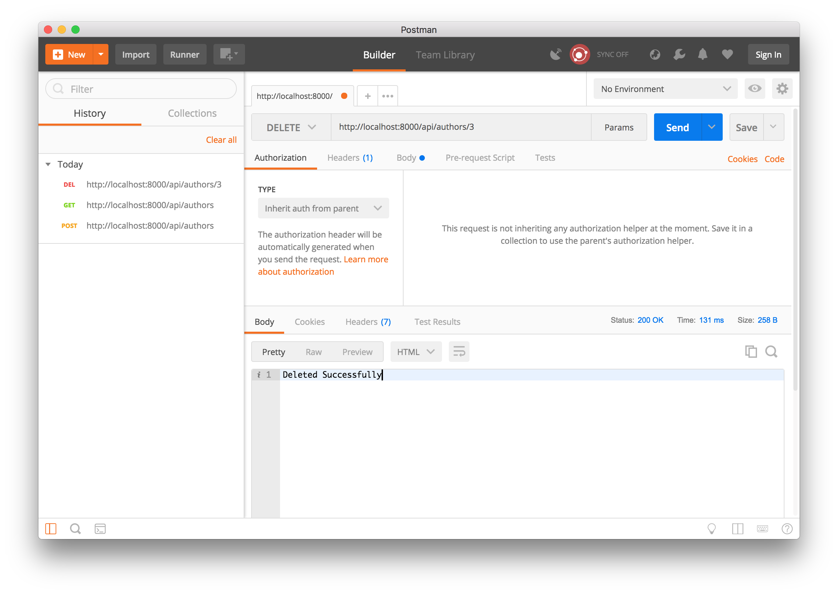
Task: Toggle environment quick look eye icon
Action: 754,89
